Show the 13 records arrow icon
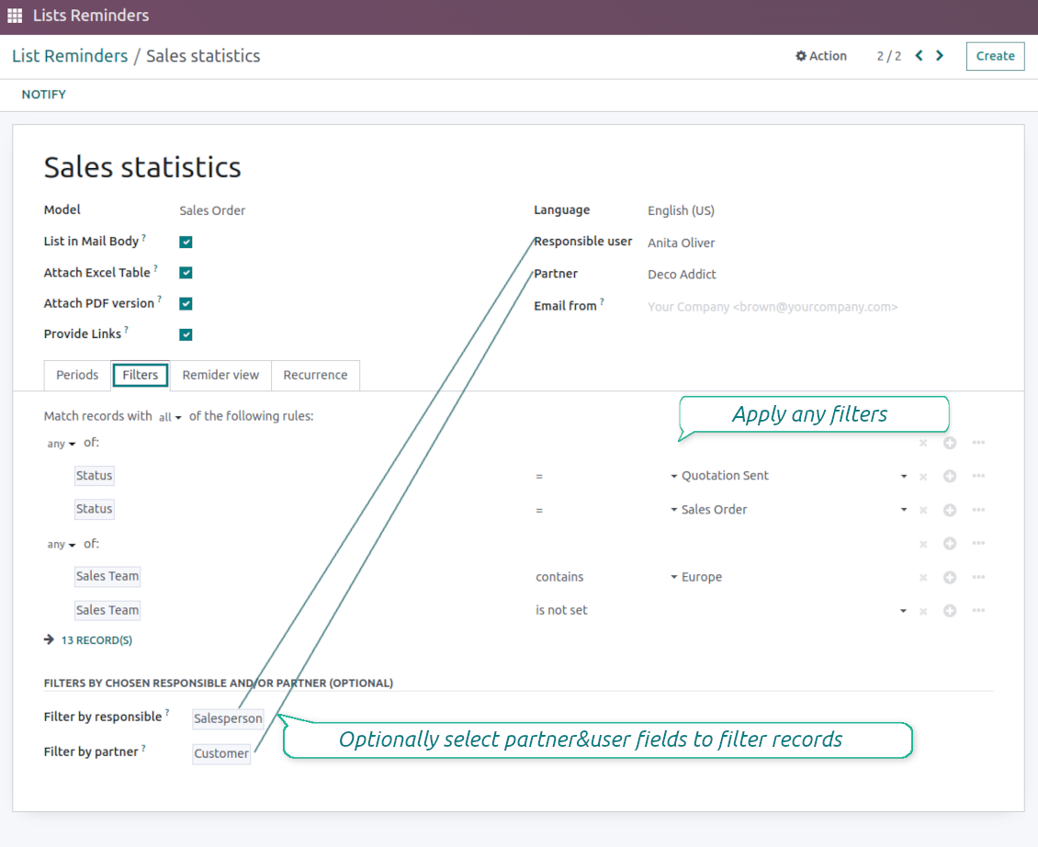 click(49, 639)
